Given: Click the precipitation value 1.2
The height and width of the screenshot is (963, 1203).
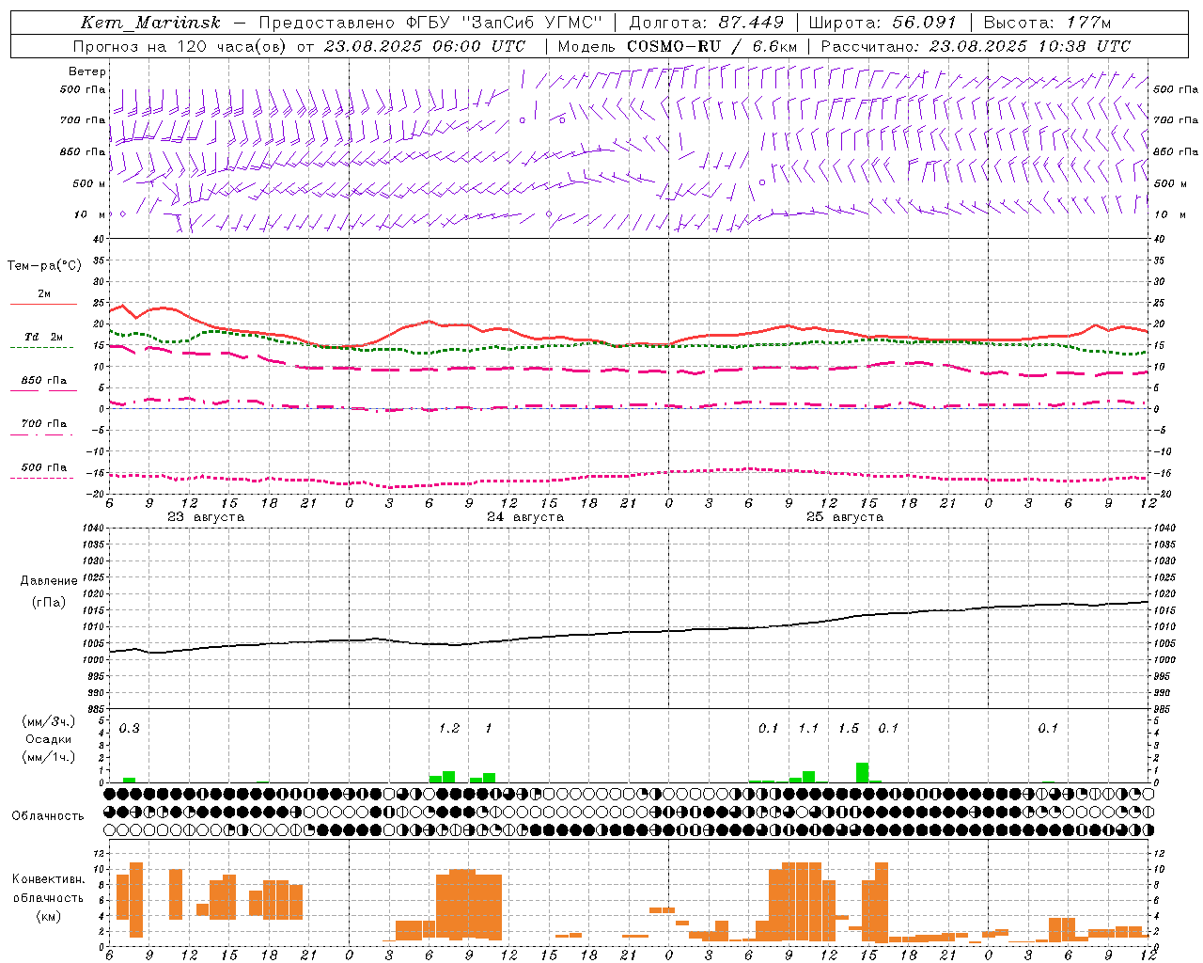Looking at the screenshot, I should click(x=449, y=729).
